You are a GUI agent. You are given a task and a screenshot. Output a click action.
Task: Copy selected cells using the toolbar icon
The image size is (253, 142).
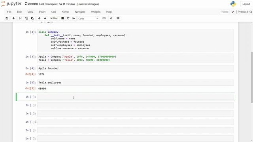[26, 19]
